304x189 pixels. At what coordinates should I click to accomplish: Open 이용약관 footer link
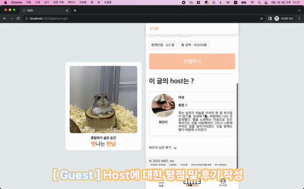[173, 165]
